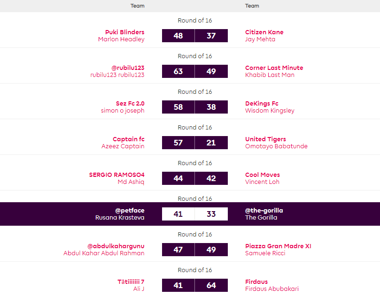This screenshot has height=297, width=380.
Task: Click the 57–21 match score
Action: click(x=194, y=143)
